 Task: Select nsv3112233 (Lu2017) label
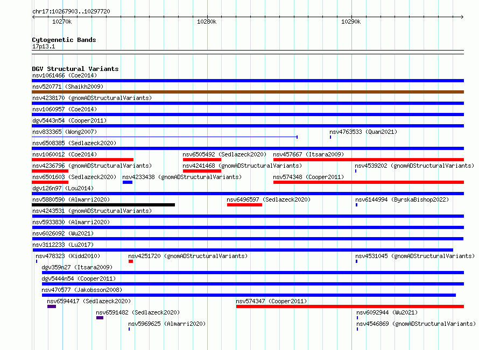tap(63, 245)
